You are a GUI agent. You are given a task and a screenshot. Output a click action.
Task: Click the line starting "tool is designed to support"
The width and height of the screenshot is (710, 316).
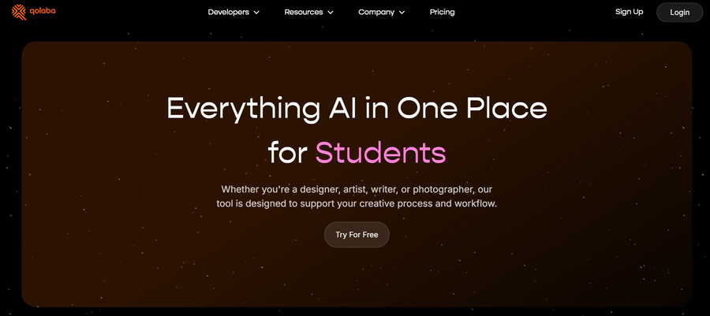357,203
